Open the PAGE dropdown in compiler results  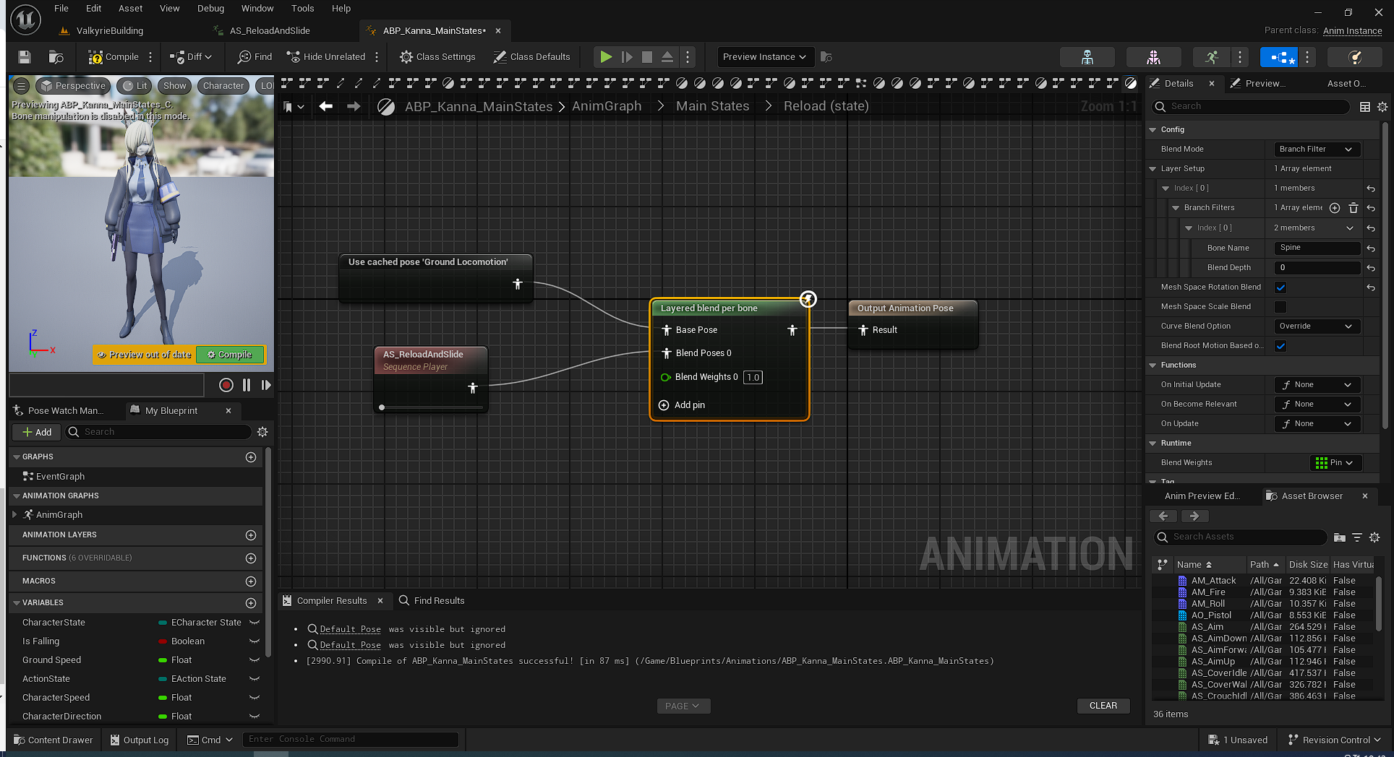tap(683, 706)
